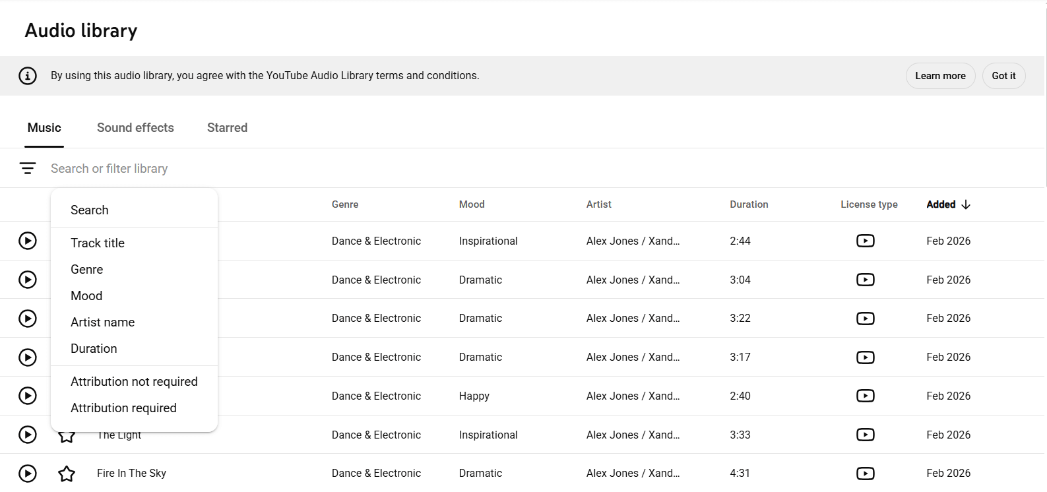Click the Audio library heading
Screen dimensions: 1047x492
click(81, 31)
